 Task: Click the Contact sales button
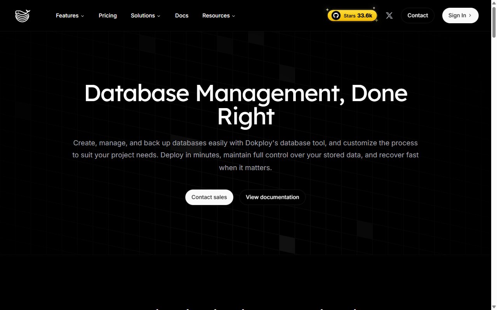209,197
